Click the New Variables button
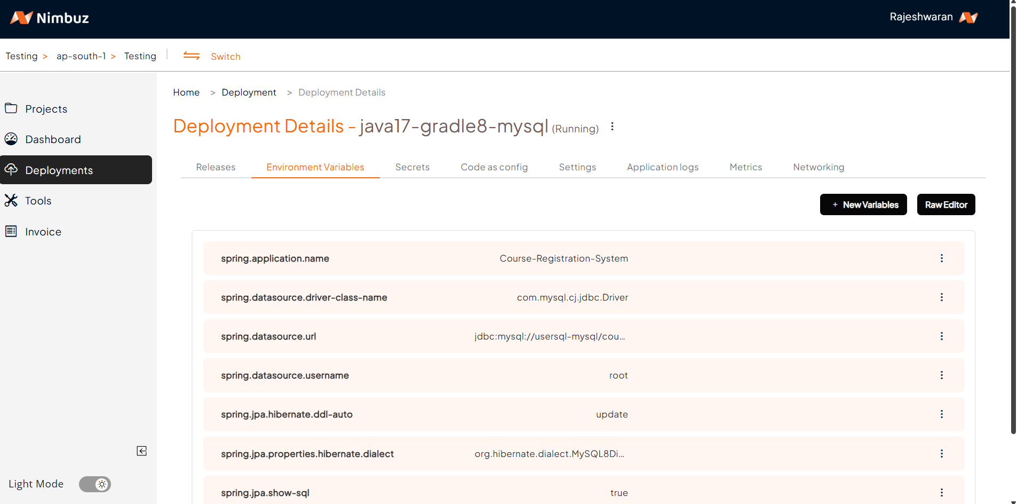Viewport: 1017px width, 504px height. (863, 204)
